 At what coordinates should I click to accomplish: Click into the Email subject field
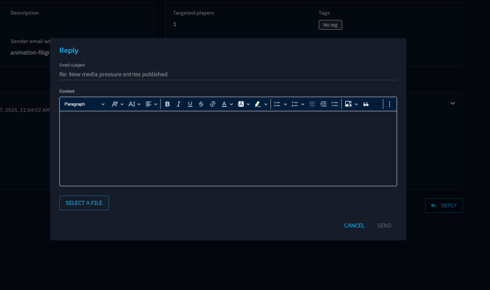[228, 74]
